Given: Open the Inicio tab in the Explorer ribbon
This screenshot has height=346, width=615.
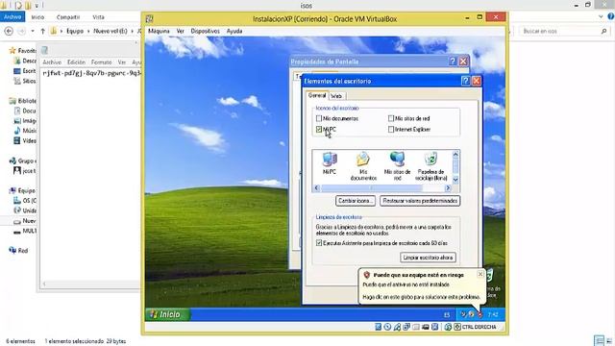Looking at the screenshot, I should point(37,17).
